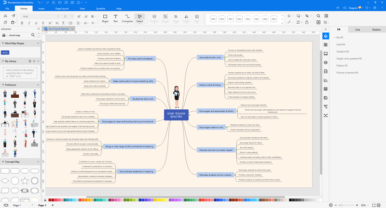Add a new page with plus button
This screenshot has width=386, height=208.
pos(53,205)
